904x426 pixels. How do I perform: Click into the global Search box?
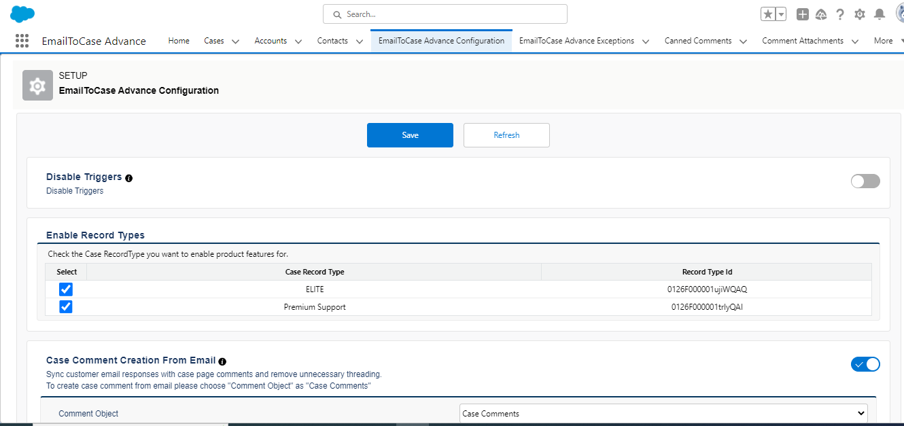[x=445, y=14]
